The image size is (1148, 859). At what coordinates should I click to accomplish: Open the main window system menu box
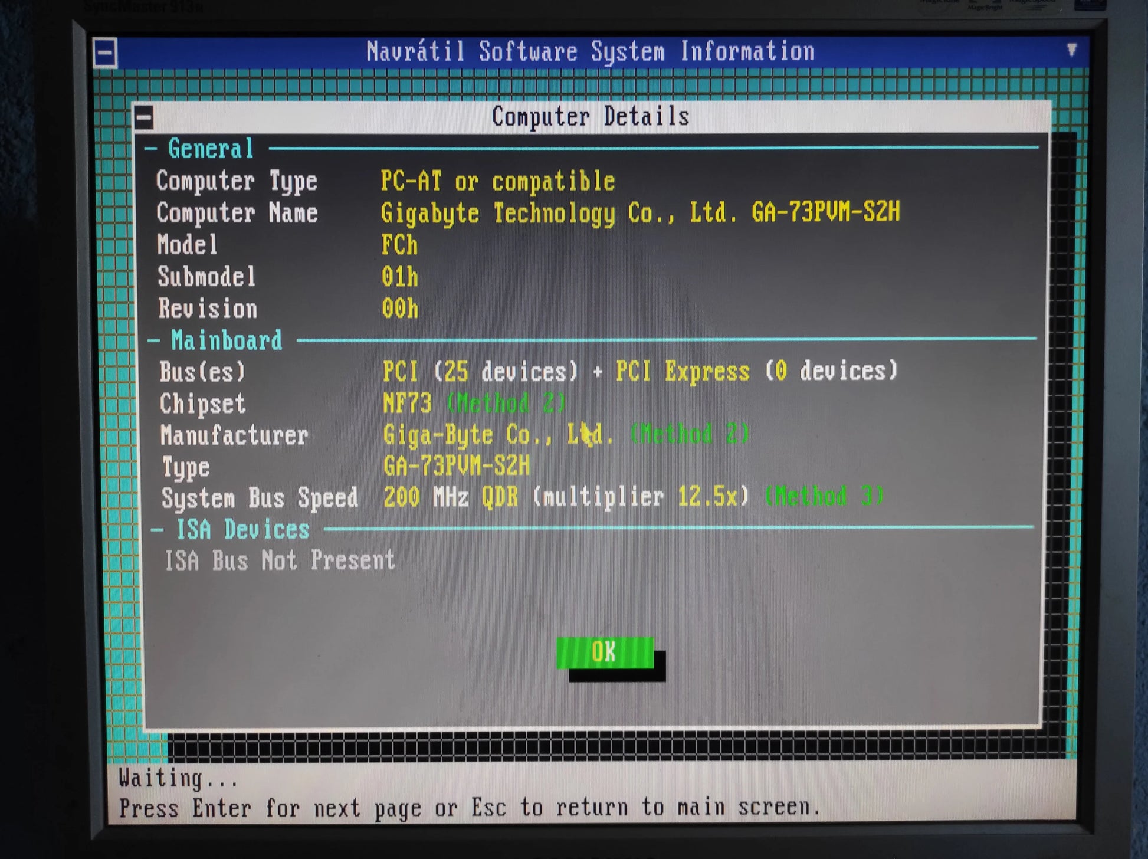(x=105, y=53)
